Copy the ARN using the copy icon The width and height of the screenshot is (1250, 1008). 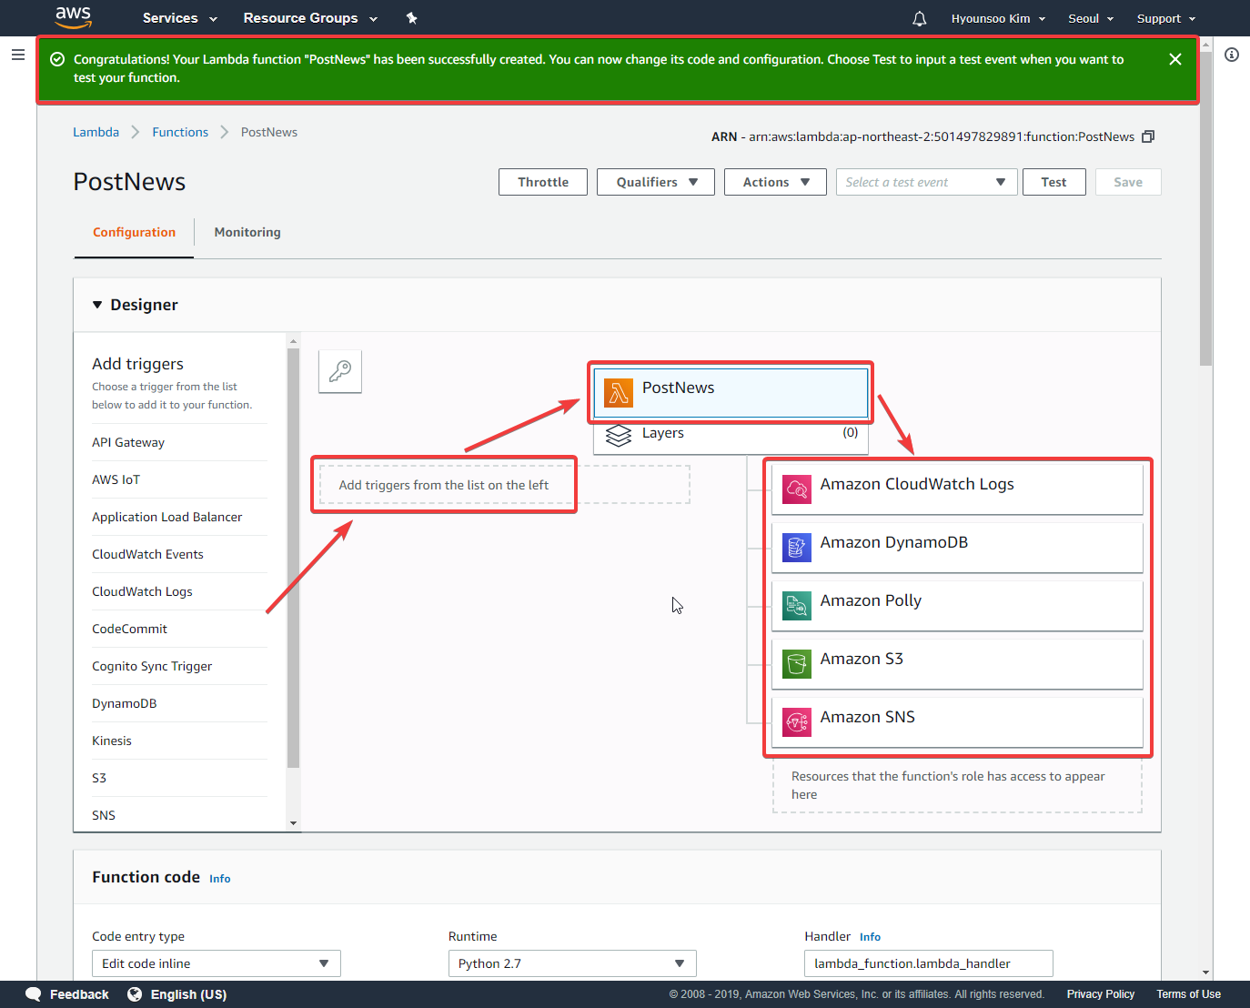[x=1148, y=136]
